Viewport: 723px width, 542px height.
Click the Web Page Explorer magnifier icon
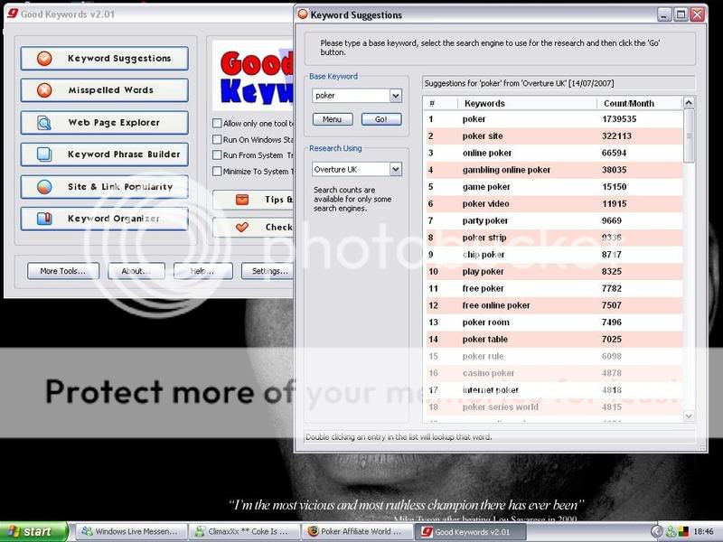[44, 123]
